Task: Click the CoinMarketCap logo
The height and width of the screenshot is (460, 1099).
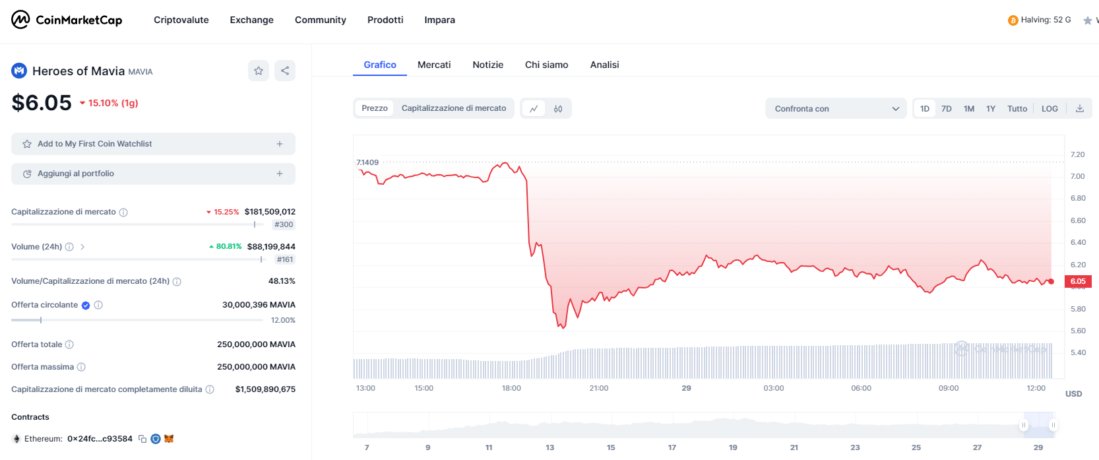Action: point(67,20)
